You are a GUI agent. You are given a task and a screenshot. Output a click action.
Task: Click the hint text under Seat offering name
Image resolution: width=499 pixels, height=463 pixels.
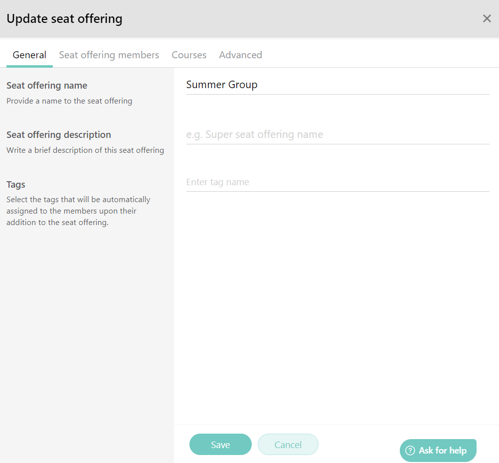click(x=69, y=101)
